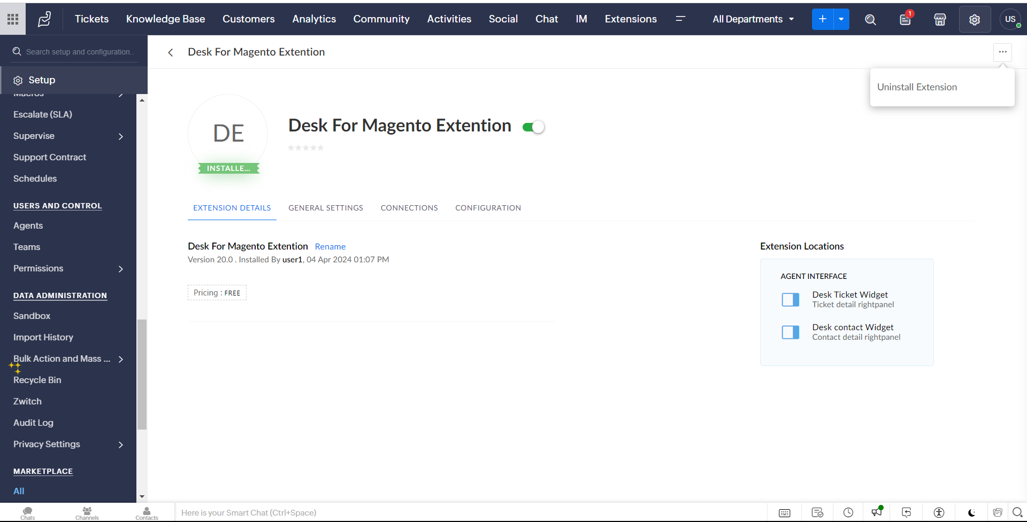
Task: Open notifications icon with red badge
Action: tap(905, 20)
